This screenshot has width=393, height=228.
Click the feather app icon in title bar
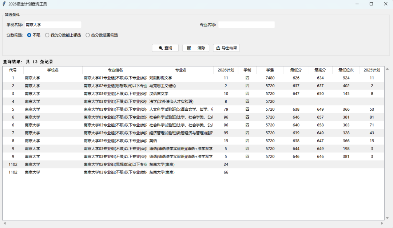[4, 4]
